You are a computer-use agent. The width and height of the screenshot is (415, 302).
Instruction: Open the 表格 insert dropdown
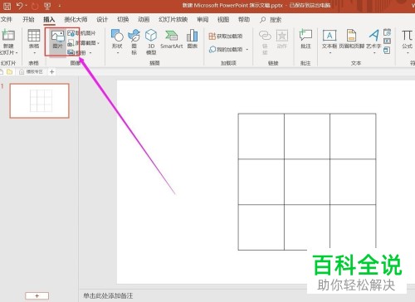pyautogui.click(x=34, y=41)
